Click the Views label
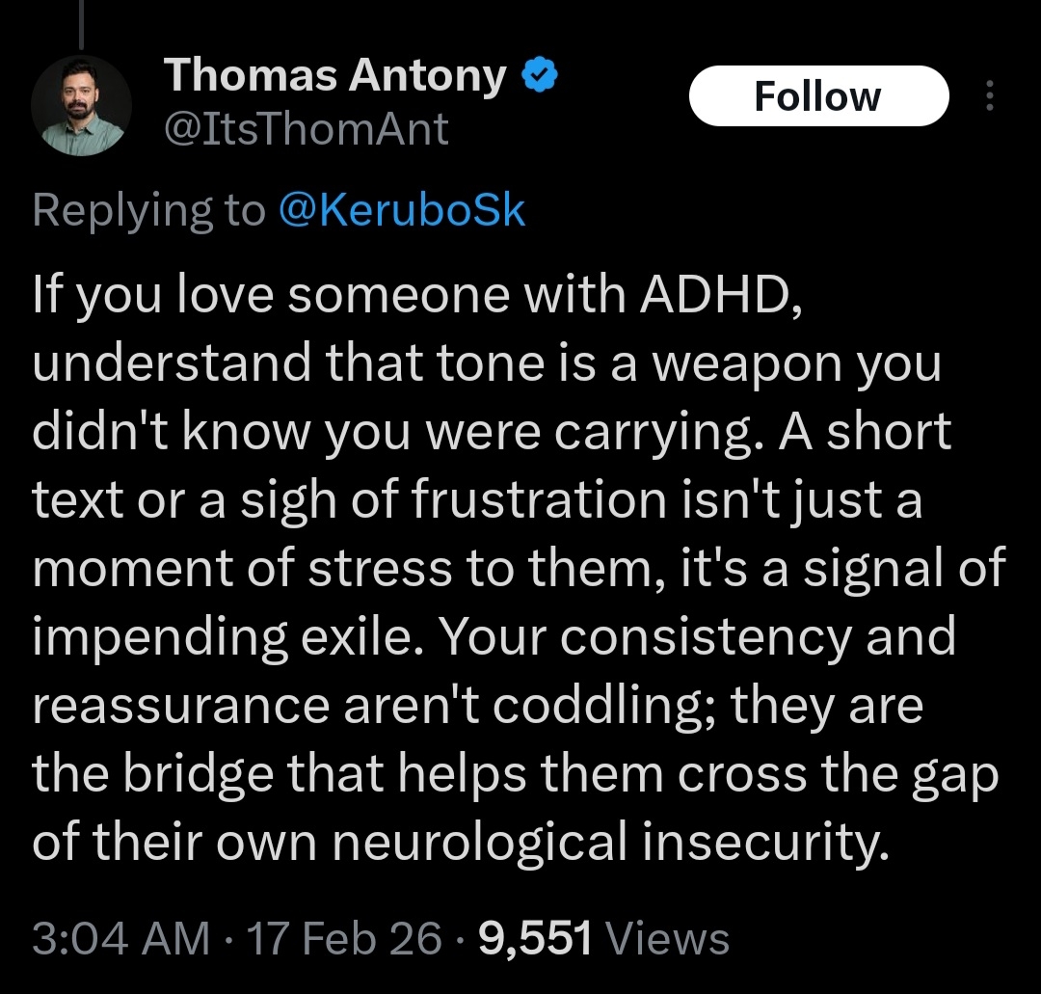Screen dimensions: 1041x994 671,938
